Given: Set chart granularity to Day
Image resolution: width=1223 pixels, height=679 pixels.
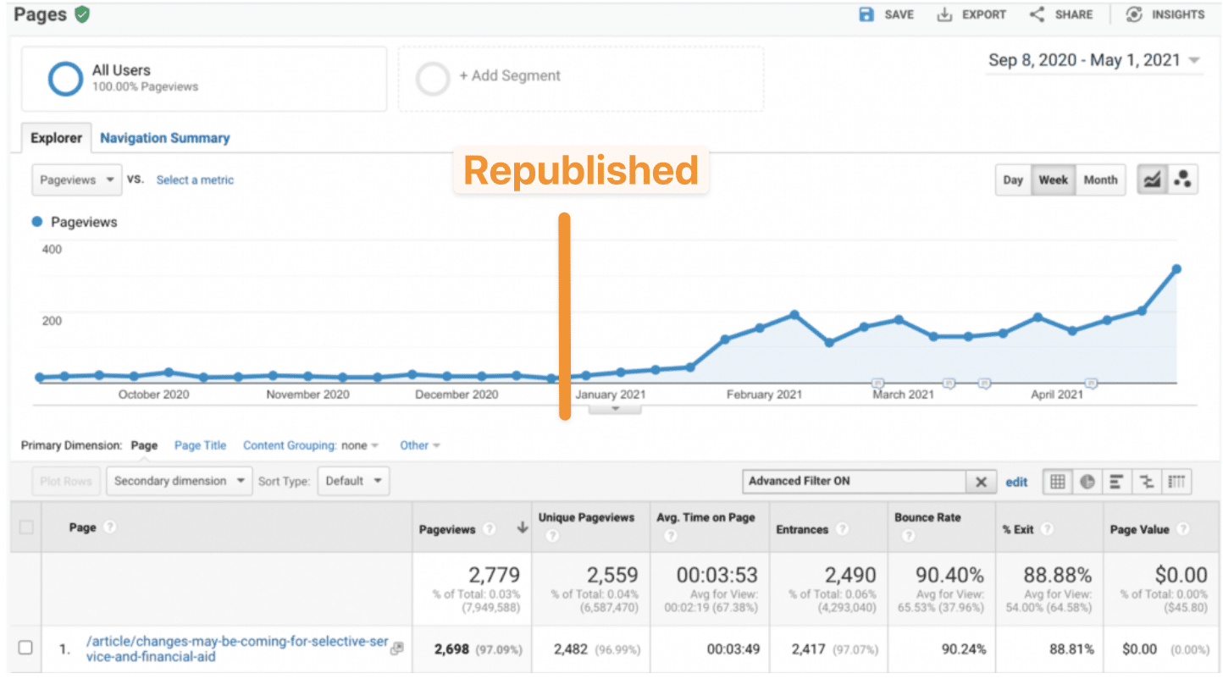Looking at the screenshot, I should tap(1013, 179).
